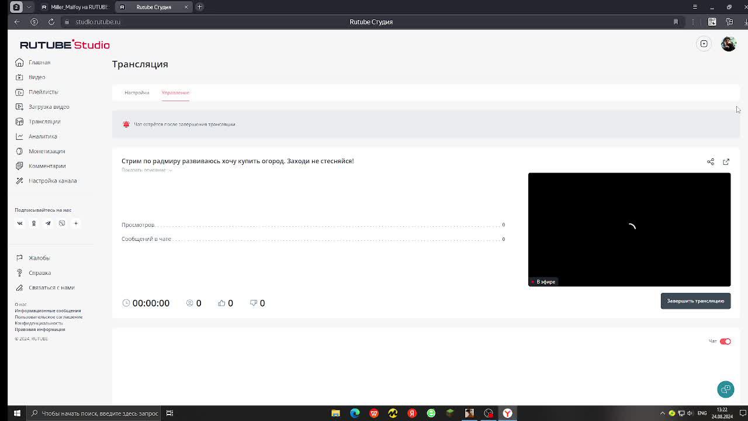The height and width of the screenshot is (421, 748).
Task: Open the address bar three-dot menu
Action: [692, 22]
